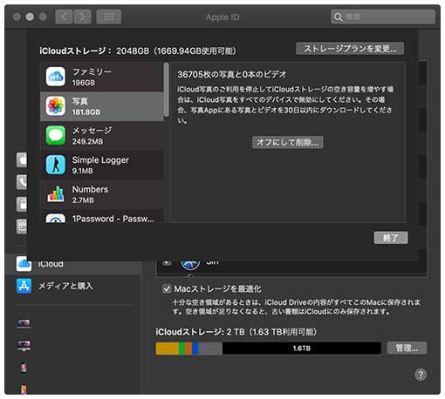The image size is (445, 399).
Task: Select Numbers 2.7MB storage row
Action: click(102, 194)
